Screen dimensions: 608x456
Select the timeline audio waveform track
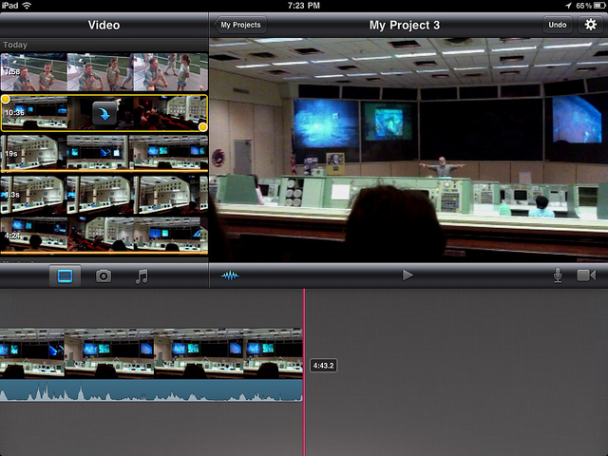[x=151, y=390]
